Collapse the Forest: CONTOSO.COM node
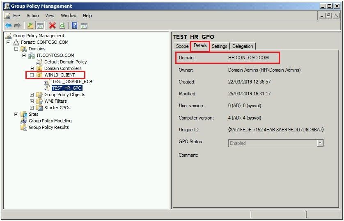This screenshot has height=221, width=344. coord(8,42)
